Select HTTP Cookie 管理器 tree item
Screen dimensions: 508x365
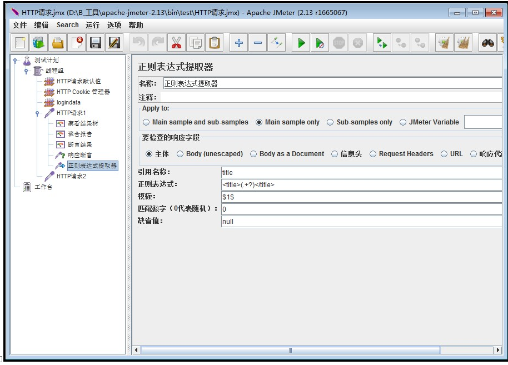pyautogui.click(x=83, y=92)
